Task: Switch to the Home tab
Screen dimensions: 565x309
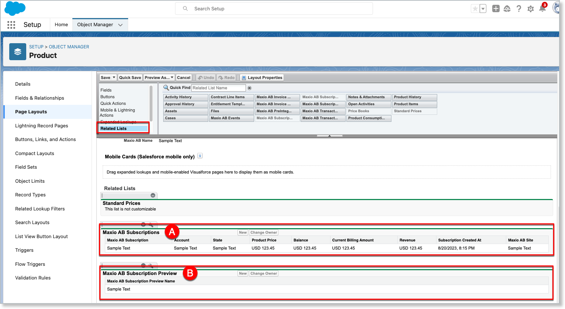Action: tap(61, 25)
